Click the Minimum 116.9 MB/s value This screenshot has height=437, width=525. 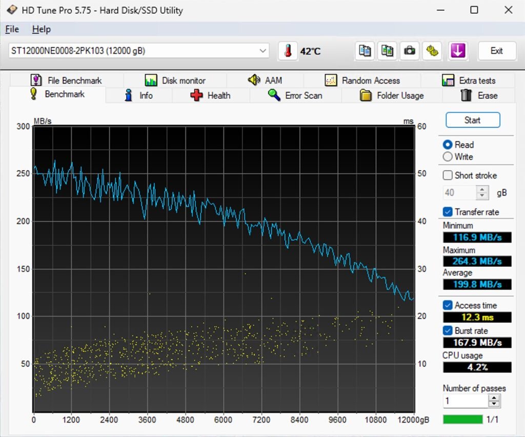point(477,237)
